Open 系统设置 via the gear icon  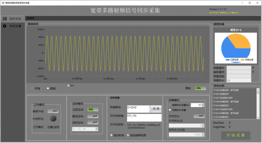click(x=4, y=26)
